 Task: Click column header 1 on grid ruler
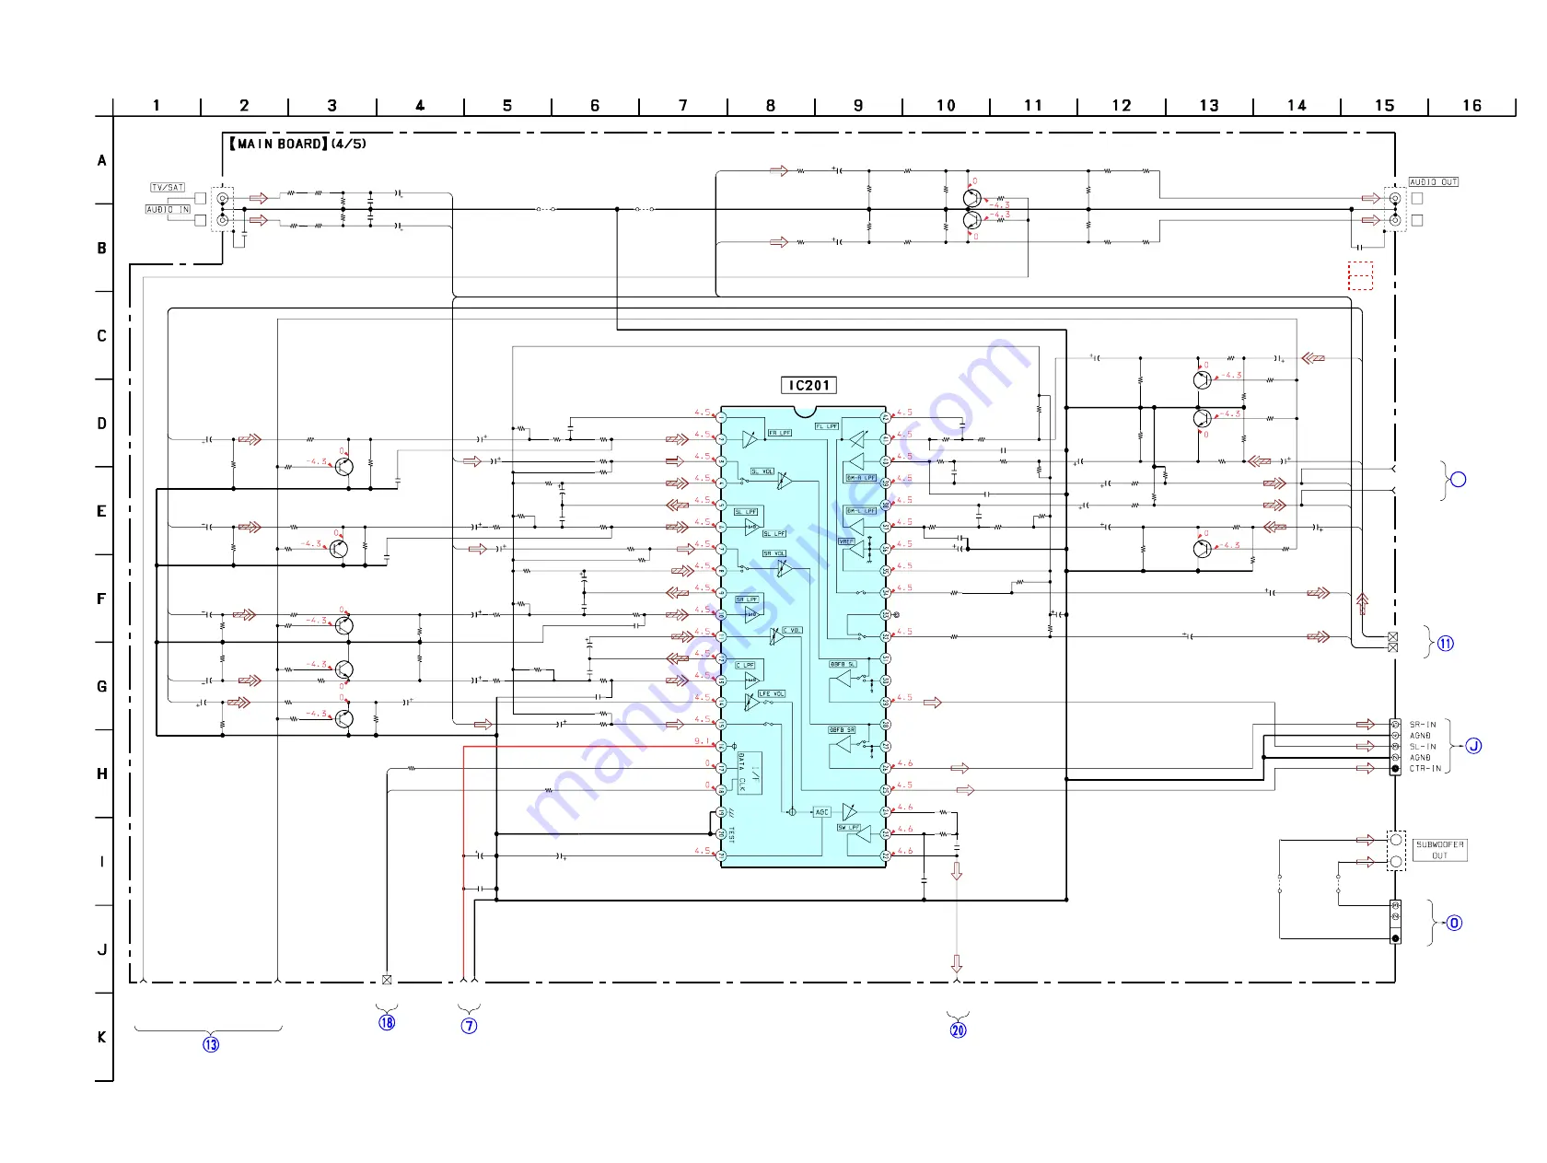coord(157,105)
